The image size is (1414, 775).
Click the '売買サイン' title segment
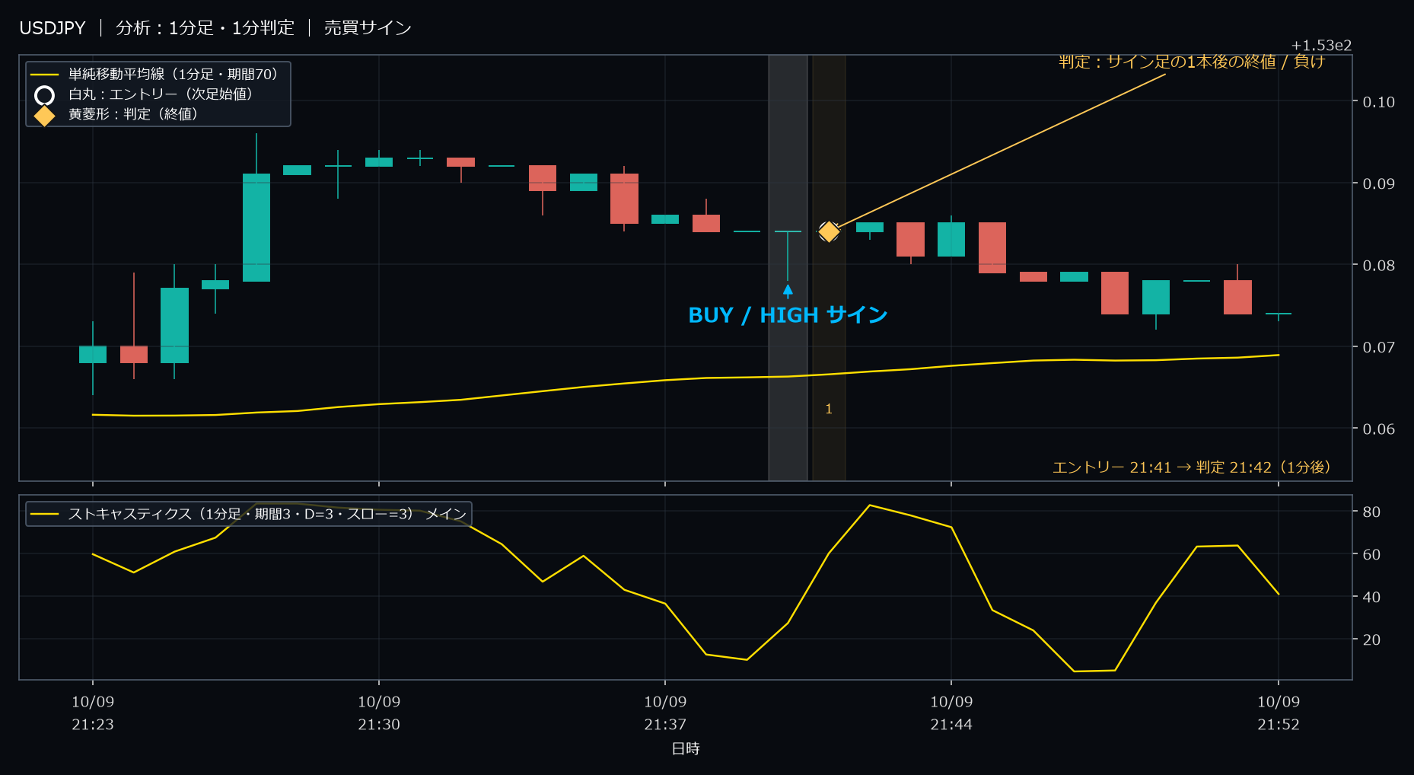pyautogui.click(x=368, y=28)
